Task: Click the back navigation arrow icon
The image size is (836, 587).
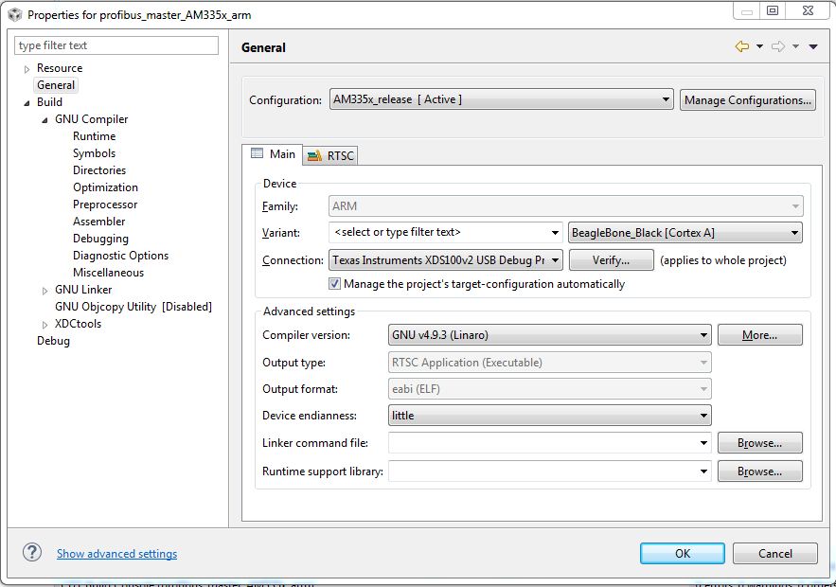Action: tap(742, 46)
